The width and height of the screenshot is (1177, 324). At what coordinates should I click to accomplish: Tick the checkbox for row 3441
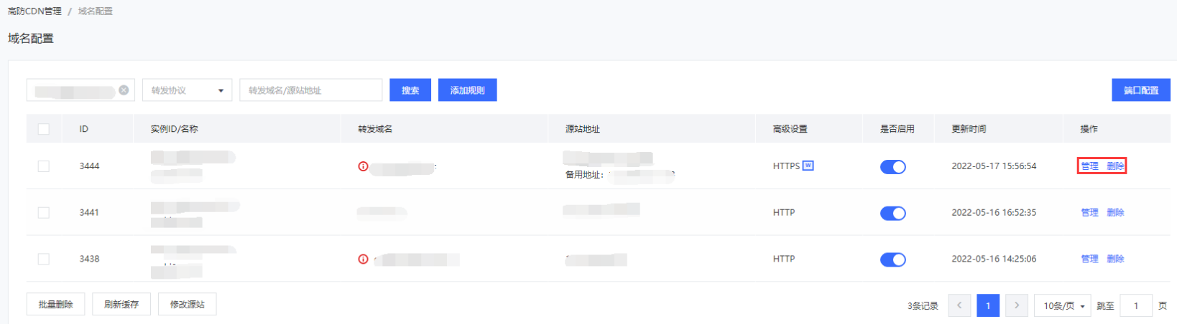pos(44,213)
